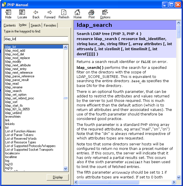Screen dimensions: 183x186
Task: Select List of Supported Protocols/Wrappers entry
Action: [30, 146]
